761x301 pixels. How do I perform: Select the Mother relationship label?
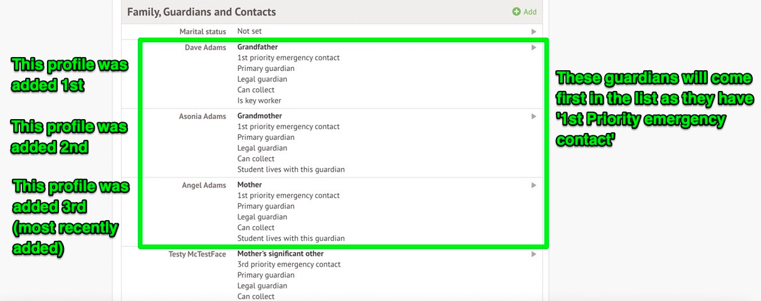click(249, 185)
